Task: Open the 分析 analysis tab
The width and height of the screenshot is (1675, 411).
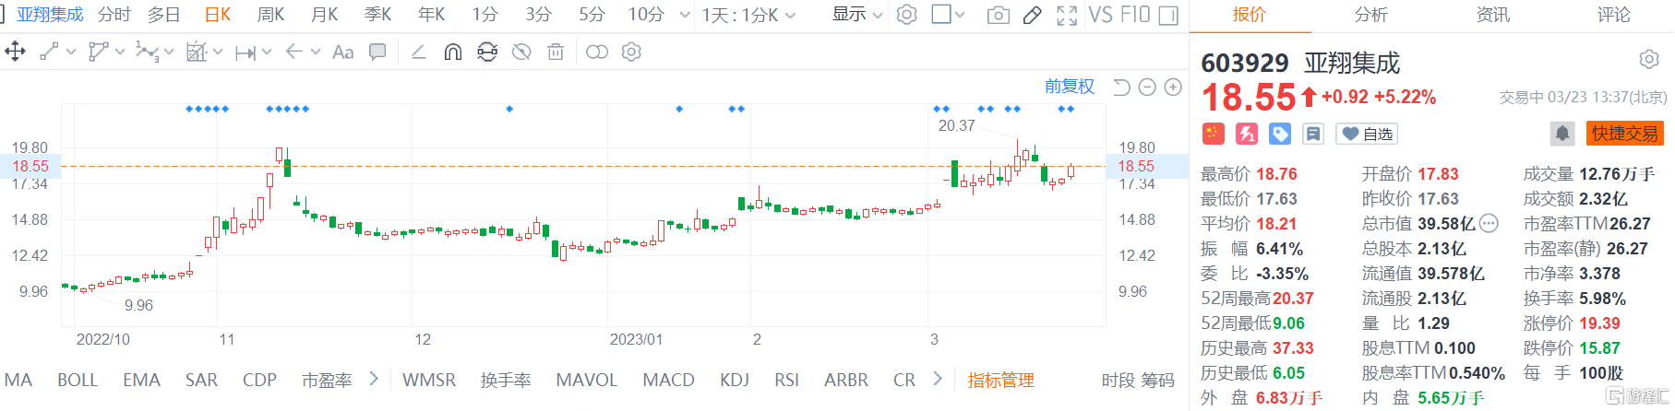Action: (x=1370, y=15)
